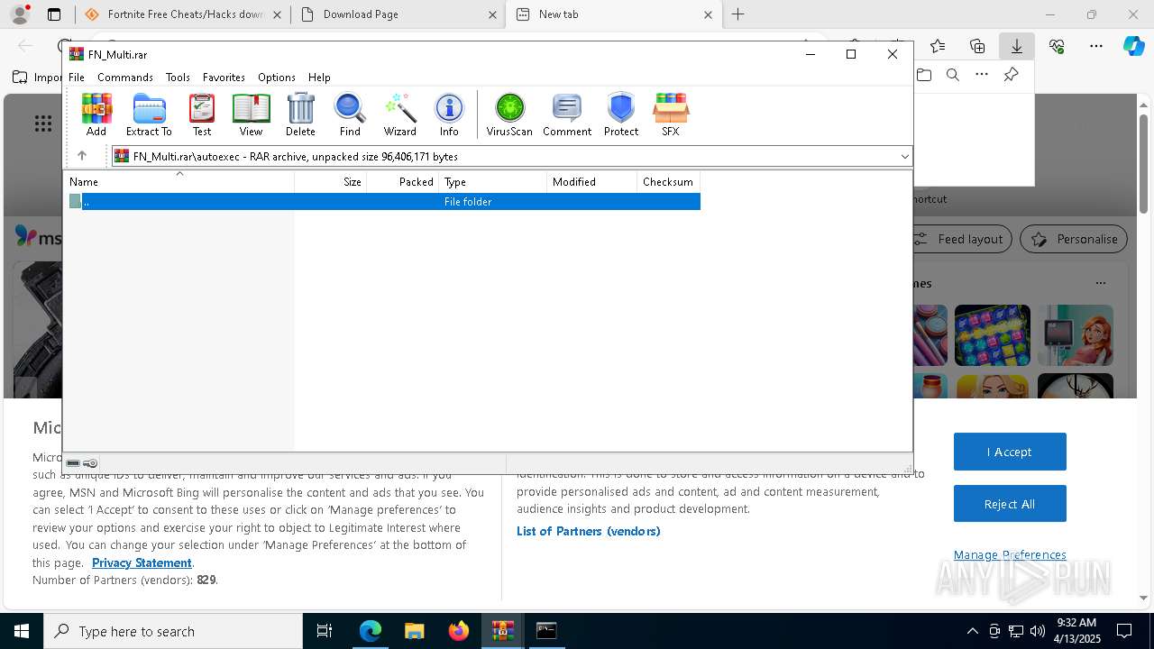Image resolution: width=1154 pixels, height=649 pixels.
Task: Go up one folder level arrow
Action: point(82,156)
